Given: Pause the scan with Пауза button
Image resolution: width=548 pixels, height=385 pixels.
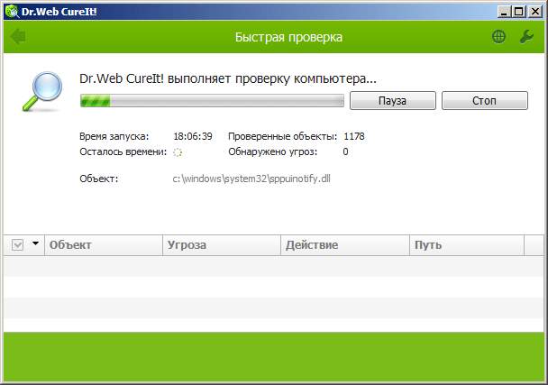Looking at the screenshot, I should 393,101.
